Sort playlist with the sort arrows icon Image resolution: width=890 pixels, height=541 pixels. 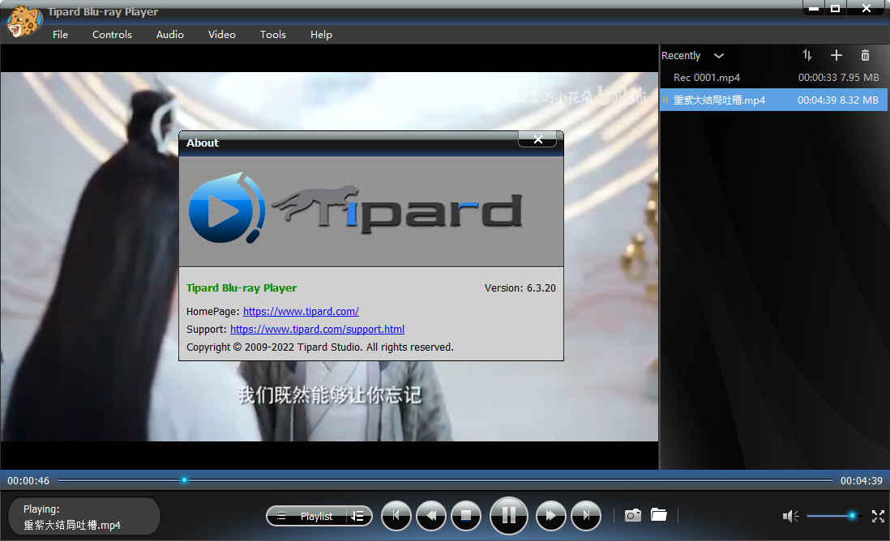[x=807, y=55]
